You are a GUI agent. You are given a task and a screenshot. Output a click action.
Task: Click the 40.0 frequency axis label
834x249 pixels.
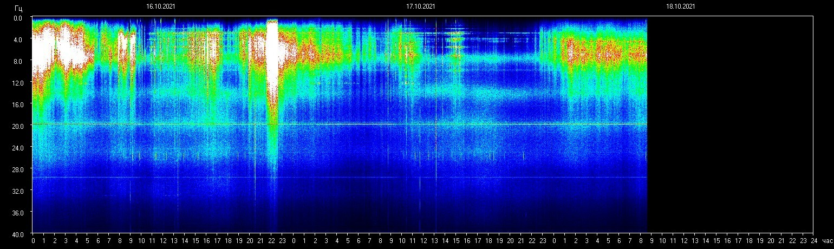pos(17,234)
